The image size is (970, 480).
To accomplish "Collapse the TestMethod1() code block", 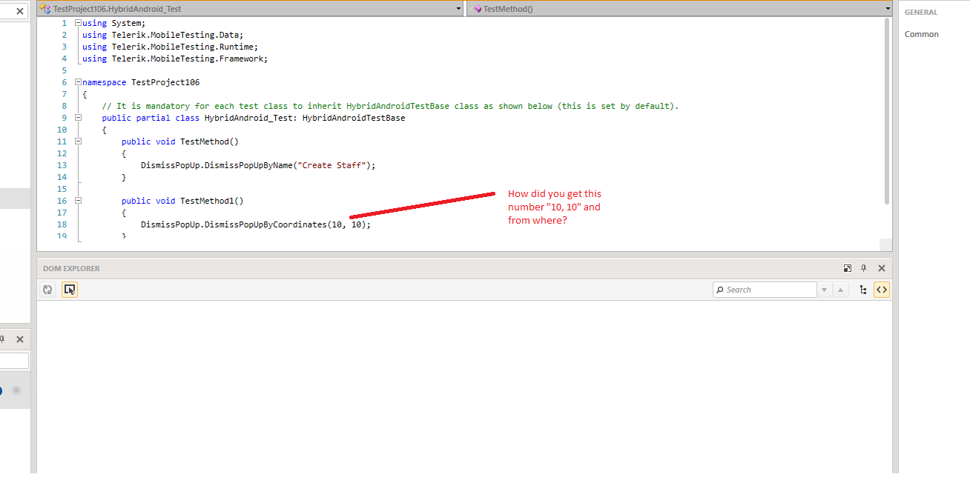I will click(x=78, y=201).
